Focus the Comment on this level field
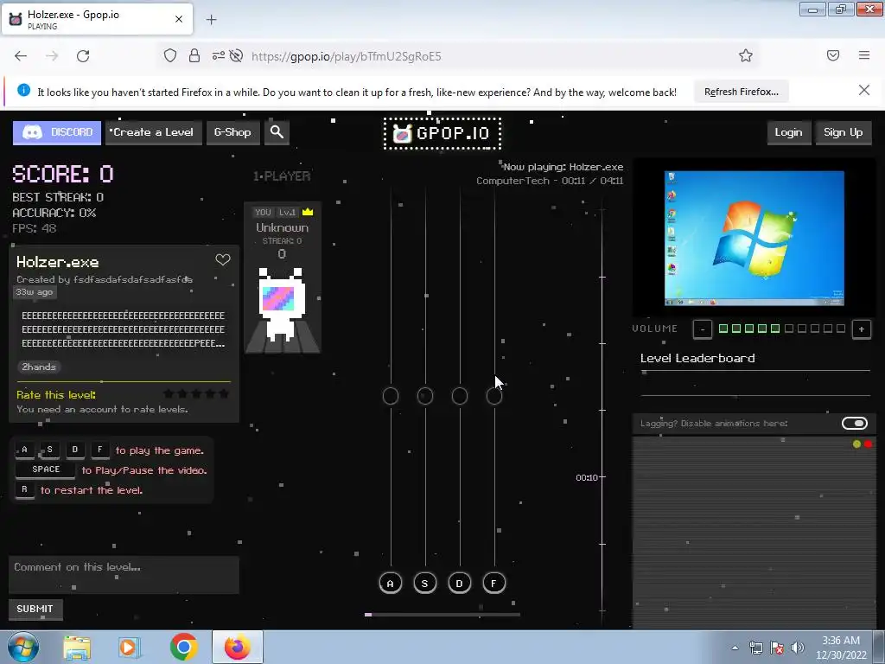The height and width of the screenshot is (664, 885). point(124,575)
